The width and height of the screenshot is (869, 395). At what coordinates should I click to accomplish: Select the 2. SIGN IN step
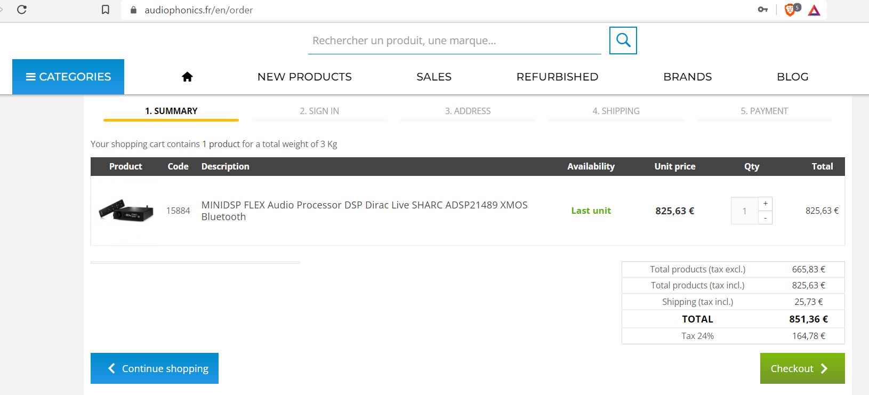(319, 111)
